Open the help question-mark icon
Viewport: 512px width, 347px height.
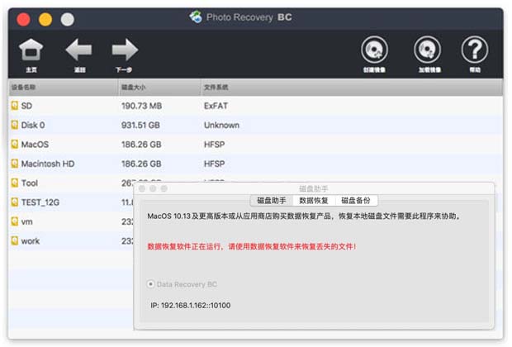click(x=475, y=50)
